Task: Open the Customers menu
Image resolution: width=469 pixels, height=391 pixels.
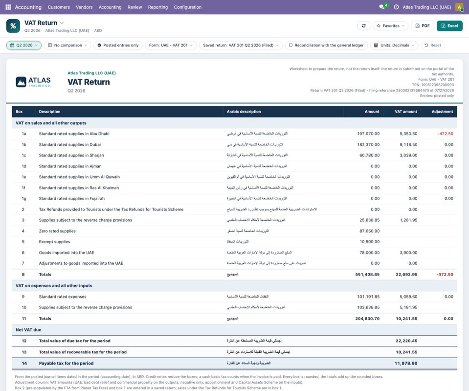Action: point(59,7)
